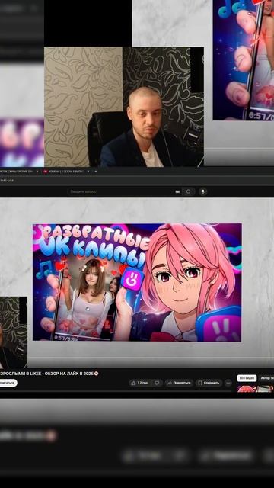Open the three-dot more actions menu
274x488 pixels.
[228, 383]
